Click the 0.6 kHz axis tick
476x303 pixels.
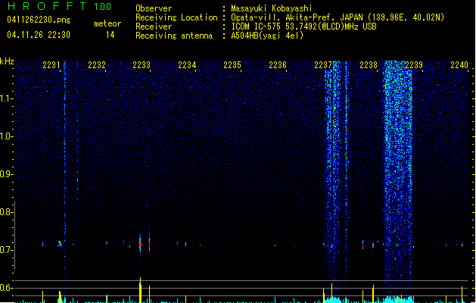[7, 288]
